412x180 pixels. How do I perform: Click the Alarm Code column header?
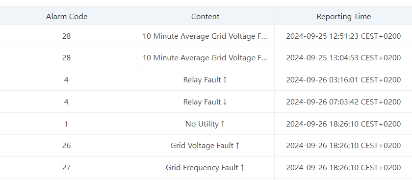point(67,17)
